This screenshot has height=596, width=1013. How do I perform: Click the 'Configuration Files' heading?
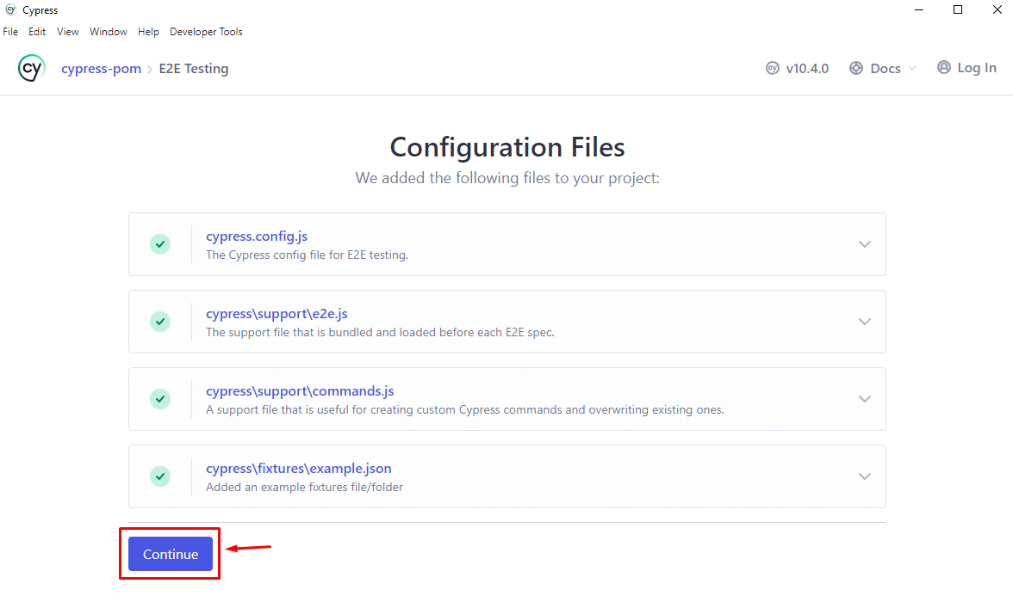507,147
